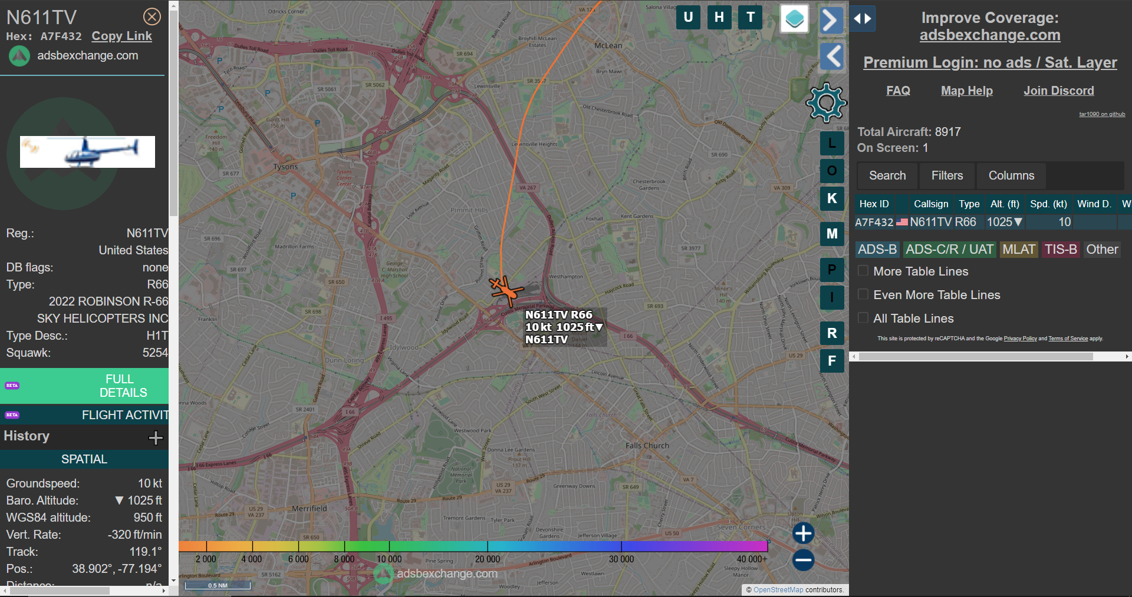Open FULL DETAILS beta button
Viewport: 1132px width, 597px height.
click(84, 386)
